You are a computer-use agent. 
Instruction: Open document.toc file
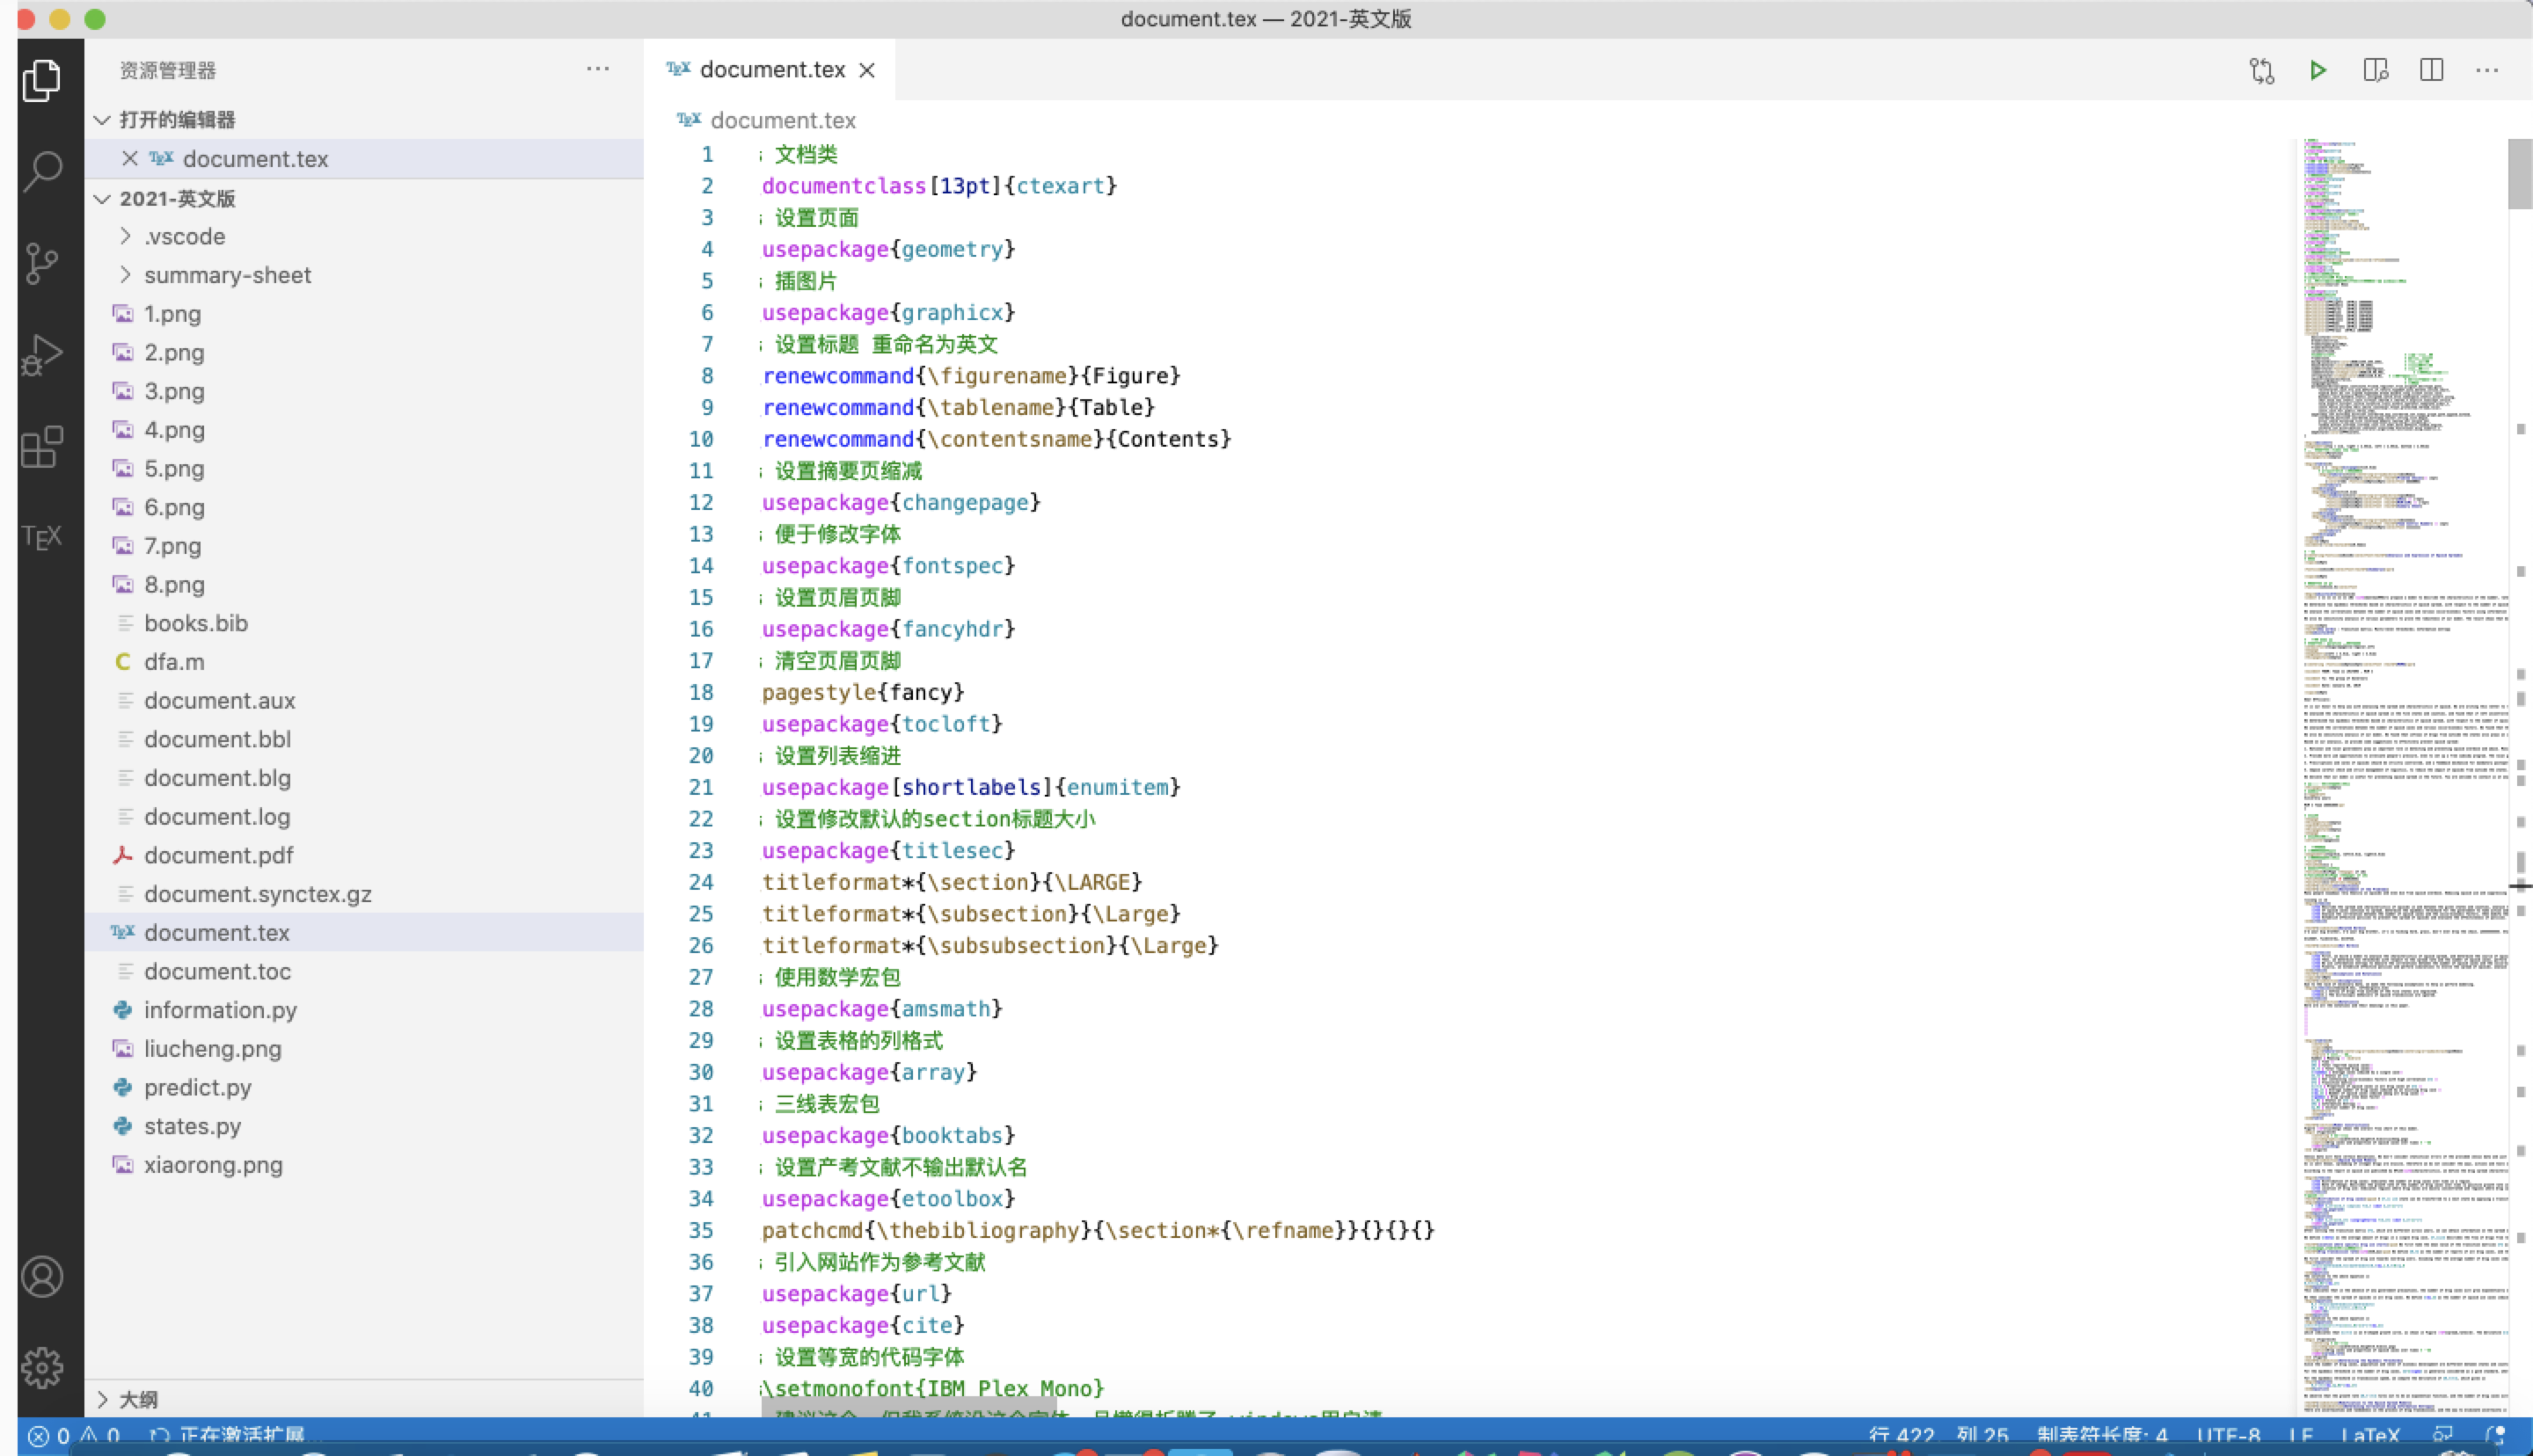pos(364,971)
